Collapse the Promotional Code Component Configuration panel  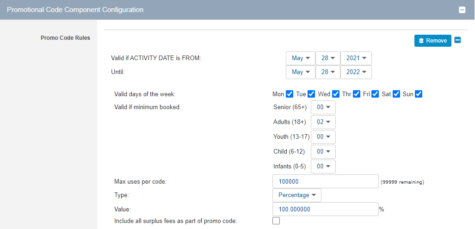coord(462,10)
